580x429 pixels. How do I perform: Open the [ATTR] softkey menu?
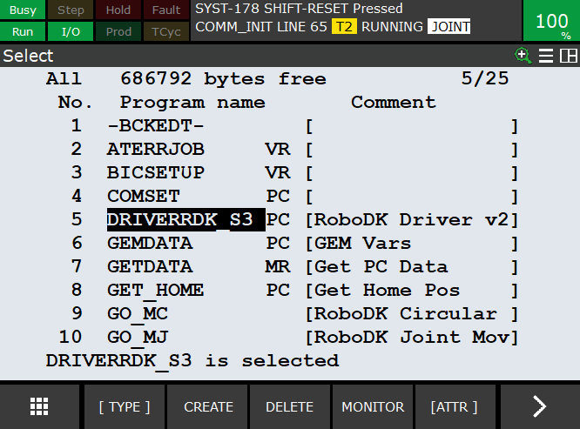[x=454, y=406]
